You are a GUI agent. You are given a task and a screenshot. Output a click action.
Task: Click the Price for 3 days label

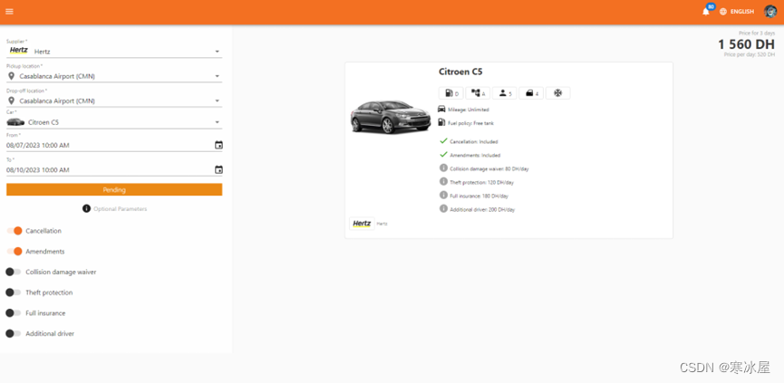click(x=757, y=33)
